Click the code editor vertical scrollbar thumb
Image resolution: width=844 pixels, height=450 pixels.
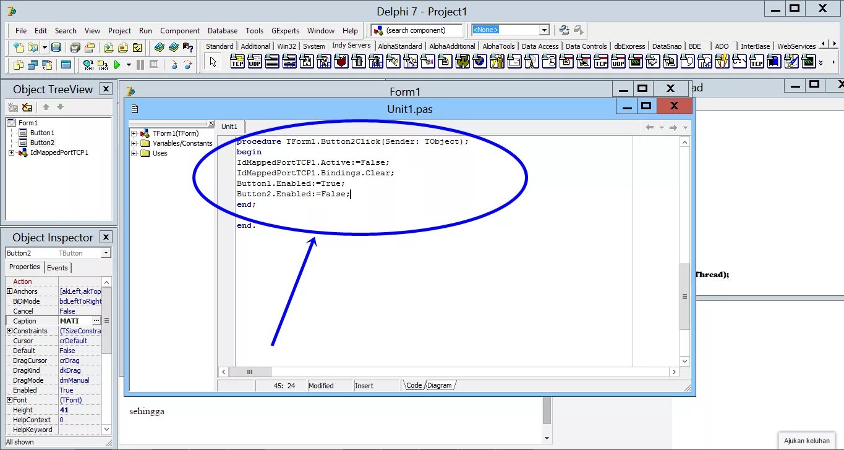click(x=684, y=297)
